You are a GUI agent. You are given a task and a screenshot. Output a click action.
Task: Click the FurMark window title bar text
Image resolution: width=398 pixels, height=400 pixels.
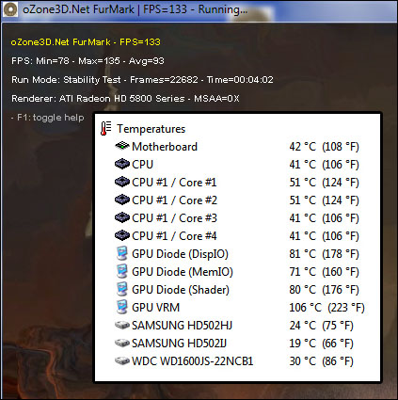(x=135, y=9)
